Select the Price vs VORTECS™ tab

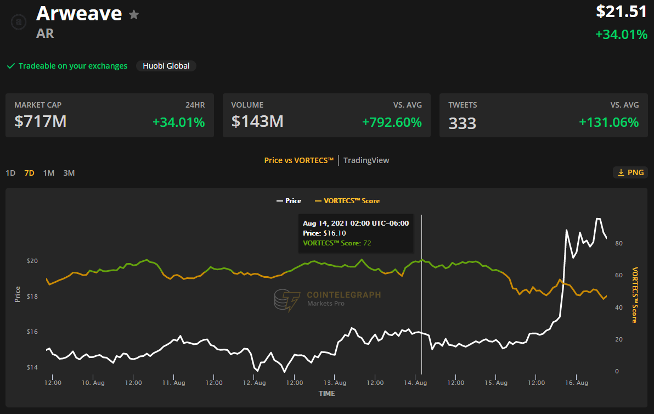pos(298,160)
